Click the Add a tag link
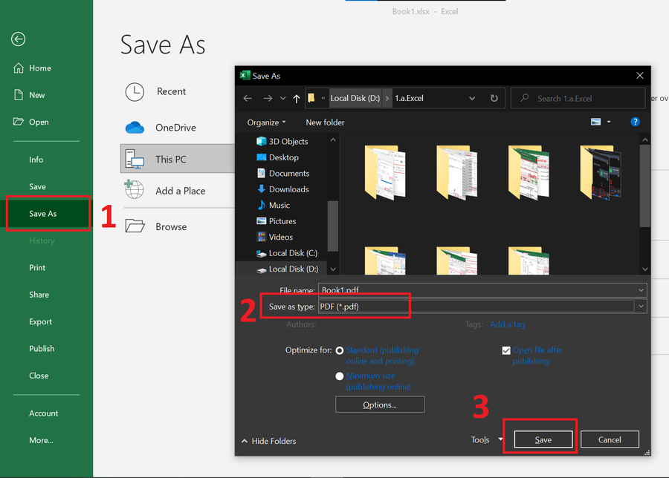 tap(507, 324)
